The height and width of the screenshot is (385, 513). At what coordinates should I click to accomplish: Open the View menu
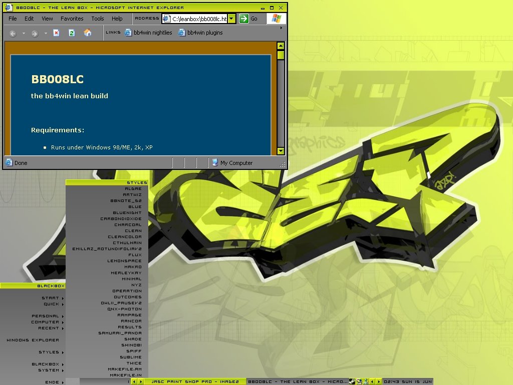(47, 19)
